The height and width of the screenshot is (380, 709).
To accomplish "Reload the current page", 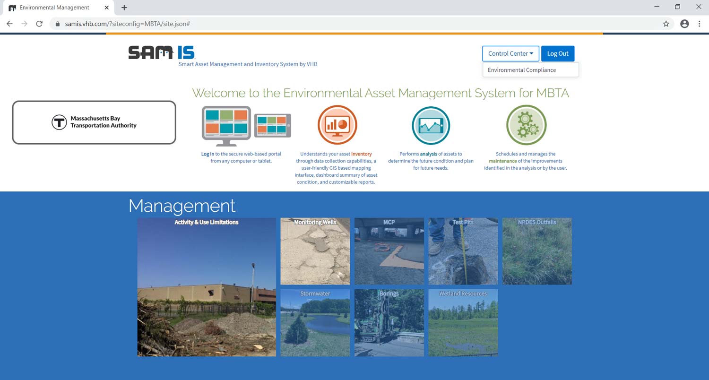I will tap(40, 24).
